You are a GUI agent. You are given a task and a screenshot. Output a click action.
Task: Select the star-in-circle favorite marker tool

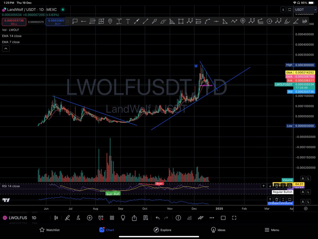243,21
